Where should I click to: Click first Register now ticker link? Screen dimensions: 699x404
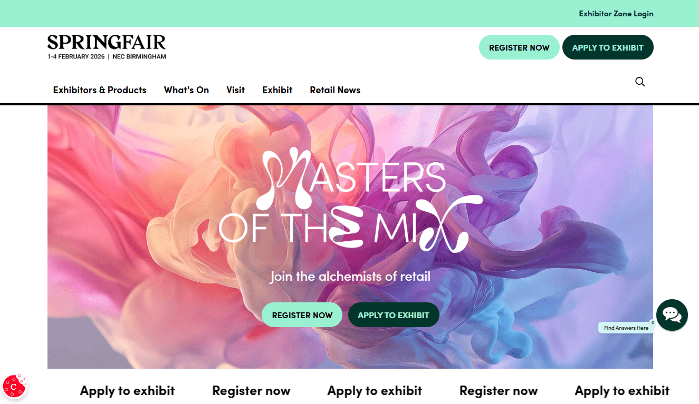pyautogui.click(x=251, y=391)
